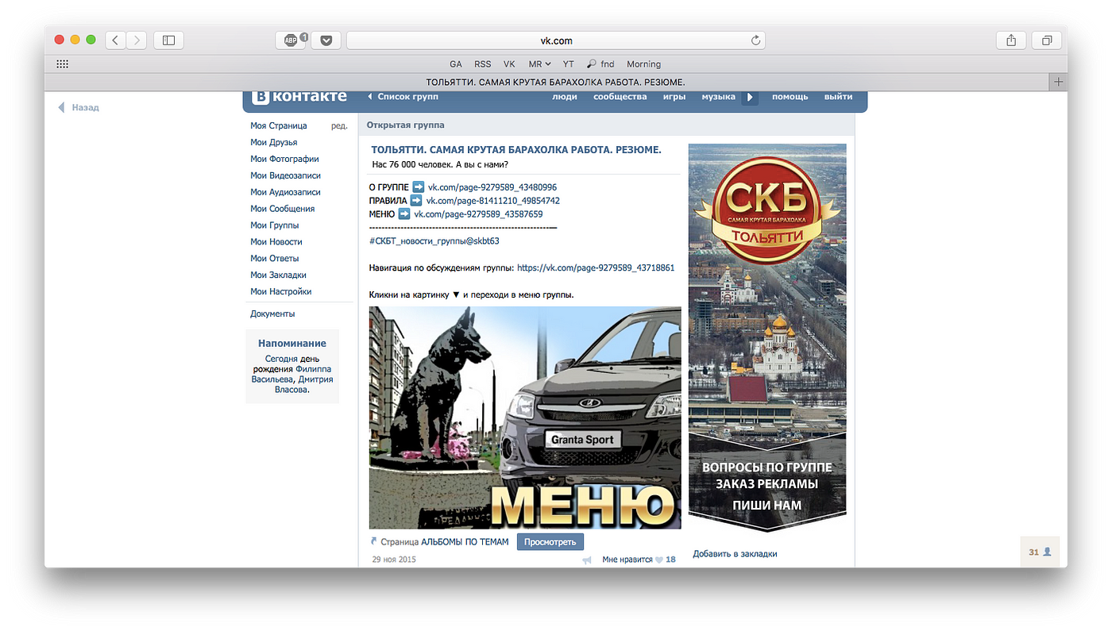Viewport: 1112px width, 631px height.
Task: Open the Top Sites grid icon
Action: click(63, 64)
